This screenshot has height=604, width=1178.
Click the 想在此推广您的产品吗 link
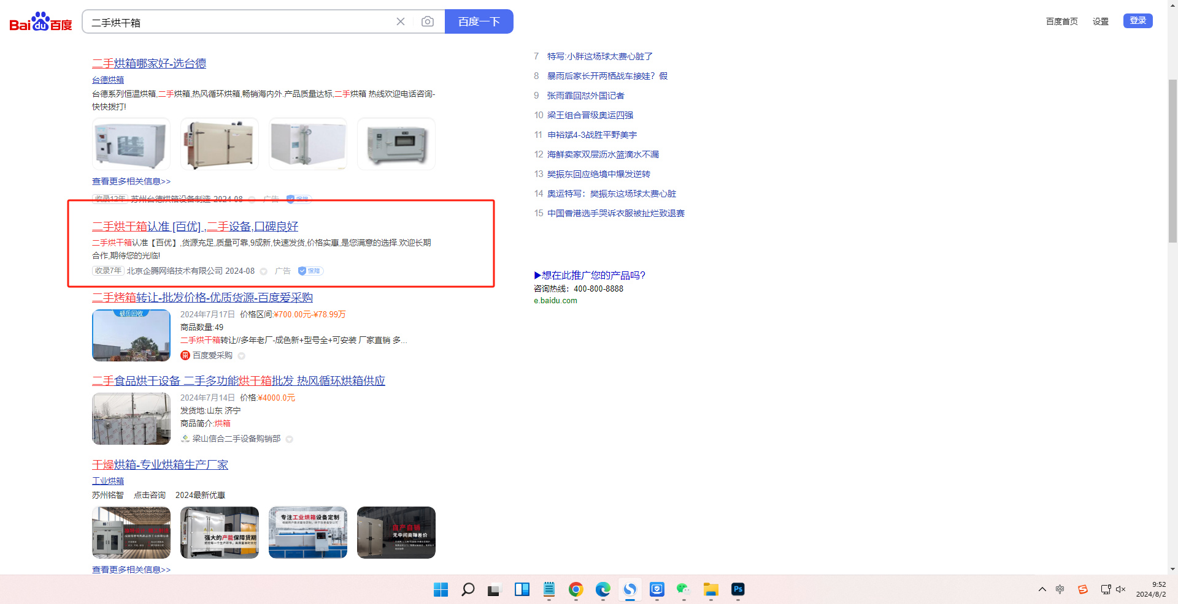pos(590,275)
